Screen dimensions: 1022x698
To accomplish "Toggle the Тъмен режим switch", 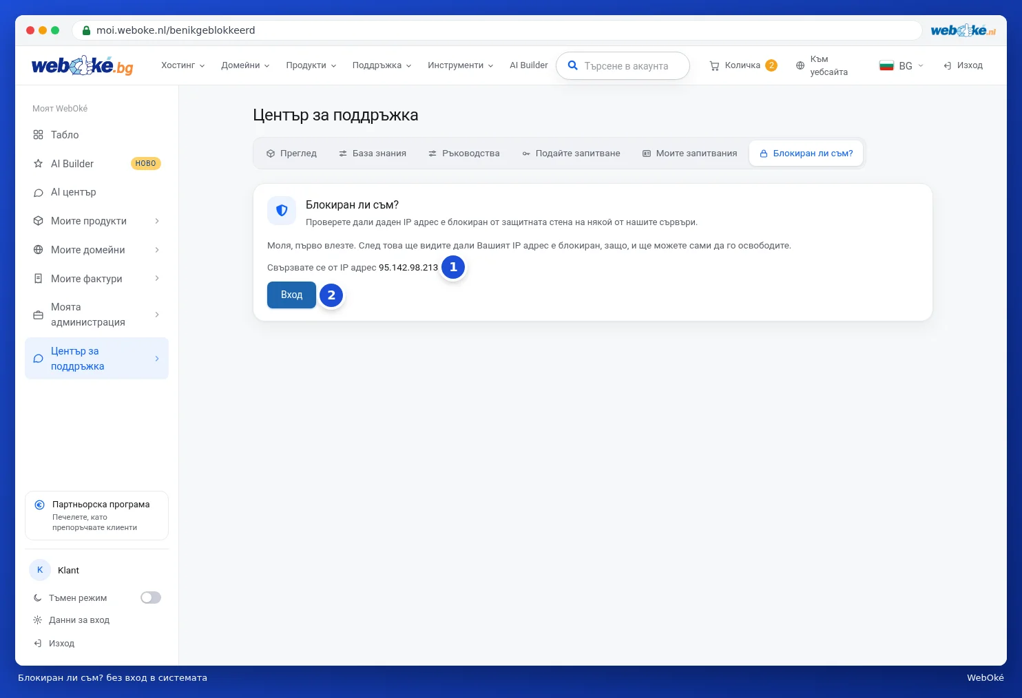I will 151,597.
